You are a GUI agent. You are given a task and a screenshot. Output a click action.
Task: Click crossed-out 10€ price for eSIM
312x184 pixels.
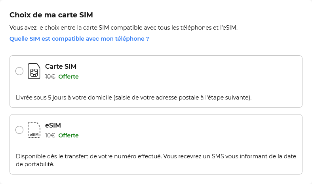coord(50,135)
